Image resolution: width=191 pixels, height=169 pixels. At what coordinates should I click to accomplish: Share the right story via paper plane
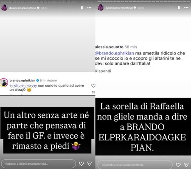click(186, 165)
